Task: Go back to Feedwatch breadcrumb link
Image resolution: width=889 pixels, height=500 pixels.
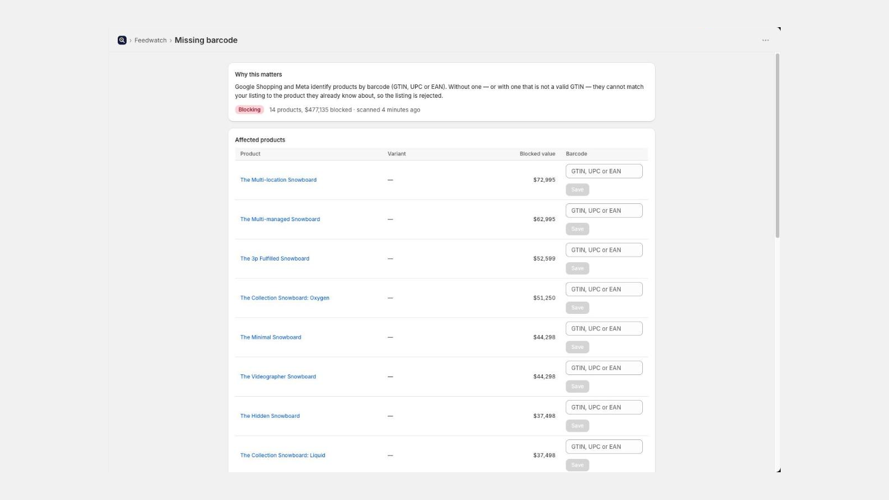Action: click(151, 41)
